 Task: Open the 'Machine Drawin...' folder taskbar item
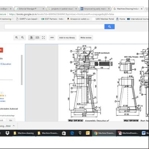click(48, 133)
